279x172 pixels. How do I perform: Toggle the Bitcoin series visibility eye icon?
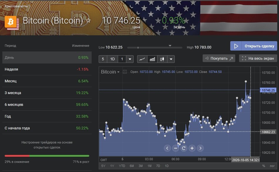pyautogui.click(x=125, y=72)
